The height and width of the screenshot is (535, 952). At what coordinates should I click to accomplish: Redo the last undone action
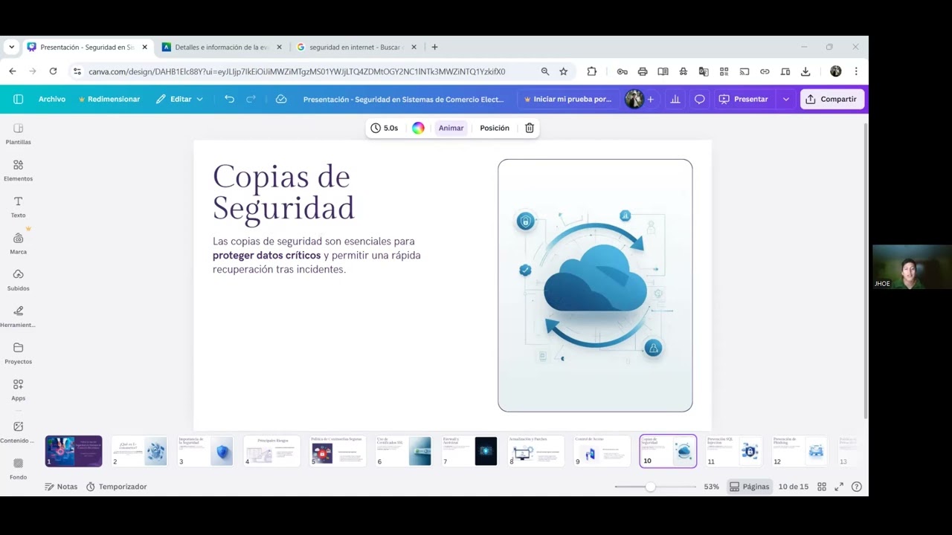(x=251, y=99)
